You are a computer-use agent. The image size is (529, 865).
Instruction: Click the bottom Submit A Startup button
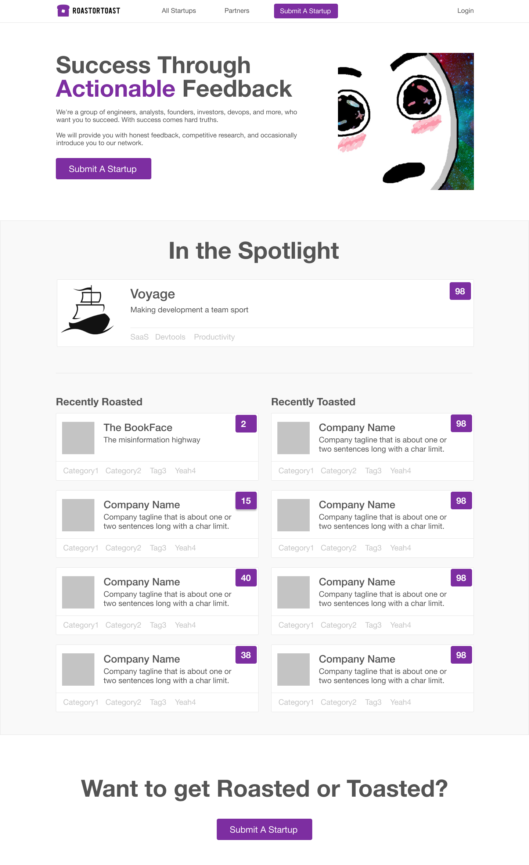tap(264, 829)
